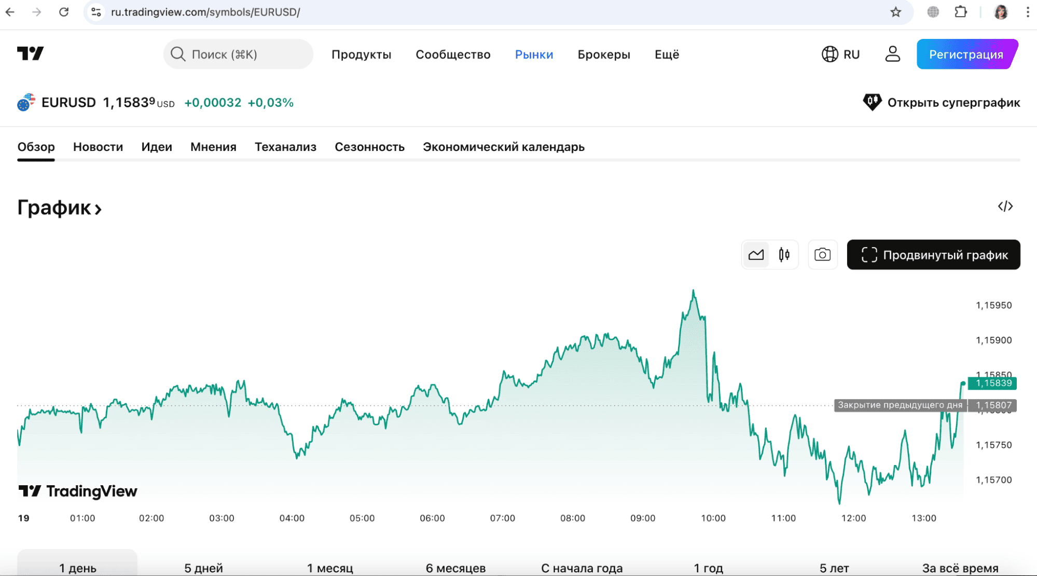Click the 1,15950 price axis label

pyautogui.click(x=993, y=305)
